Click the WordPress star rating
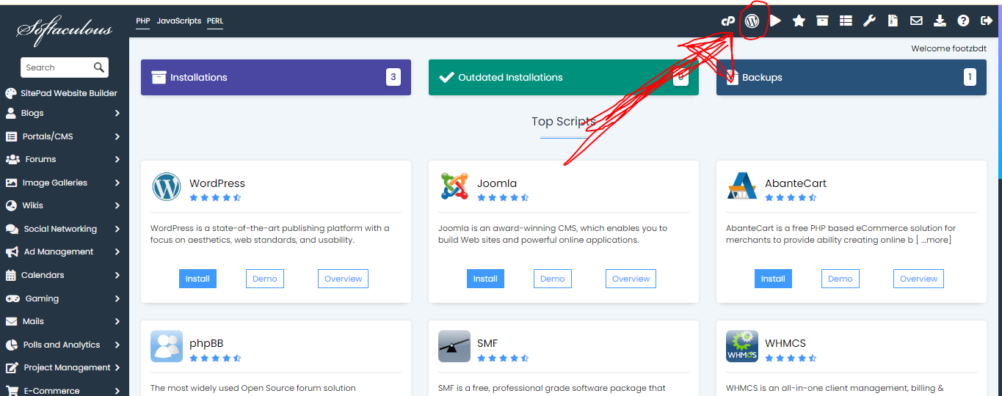This screenshot has height=396, width=1002. [215, 198]
